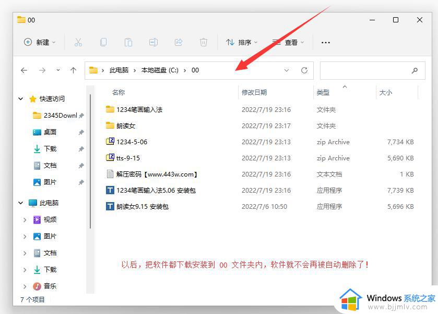Viewport: 438px width, 314px height.
Task: Click the folder icon of 朗读女
Action: coord(110,125)
